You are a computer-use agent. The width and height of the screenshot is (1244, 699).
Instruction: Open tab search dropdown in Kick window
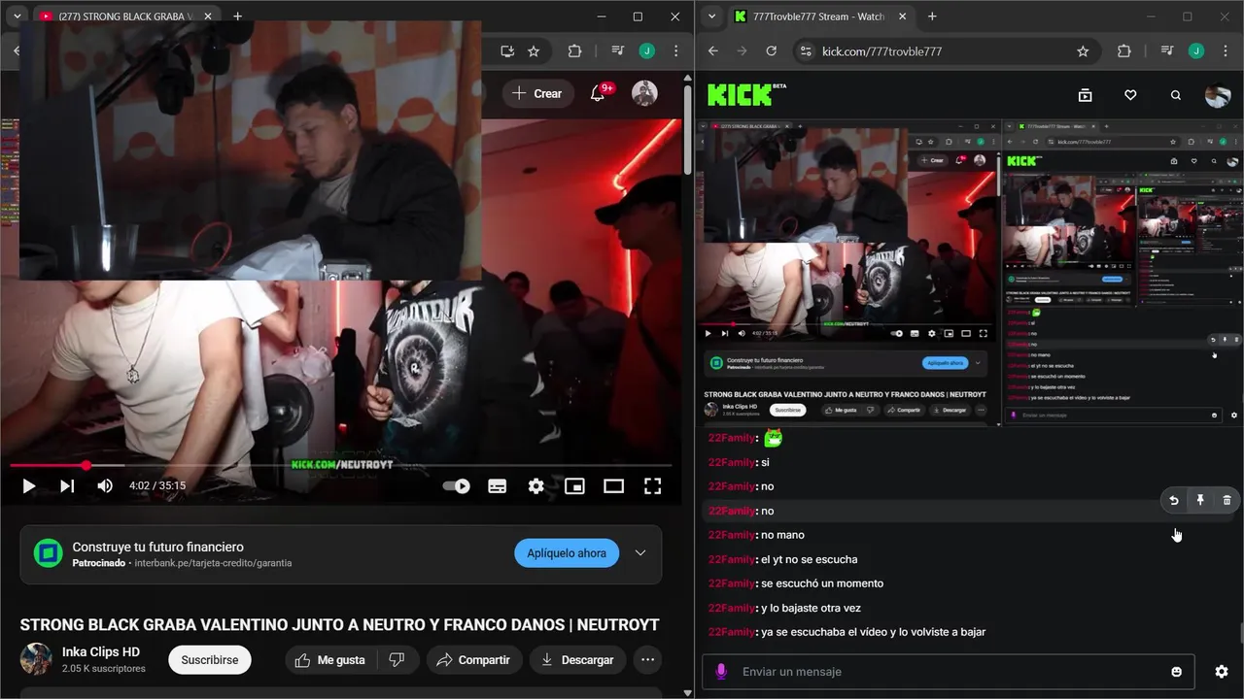[x=712, y=17]
